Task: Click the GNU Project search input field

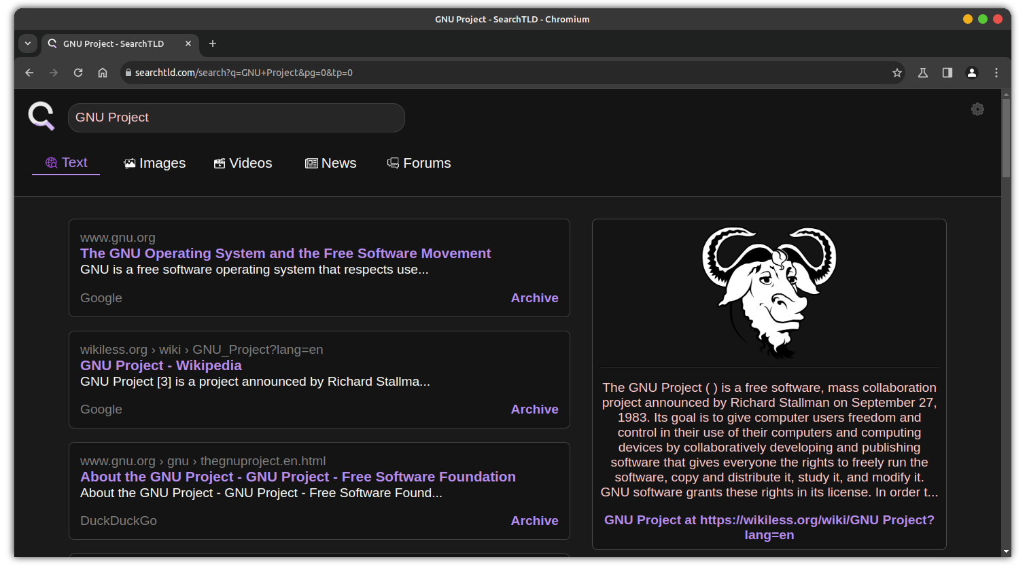Action: 236,117
